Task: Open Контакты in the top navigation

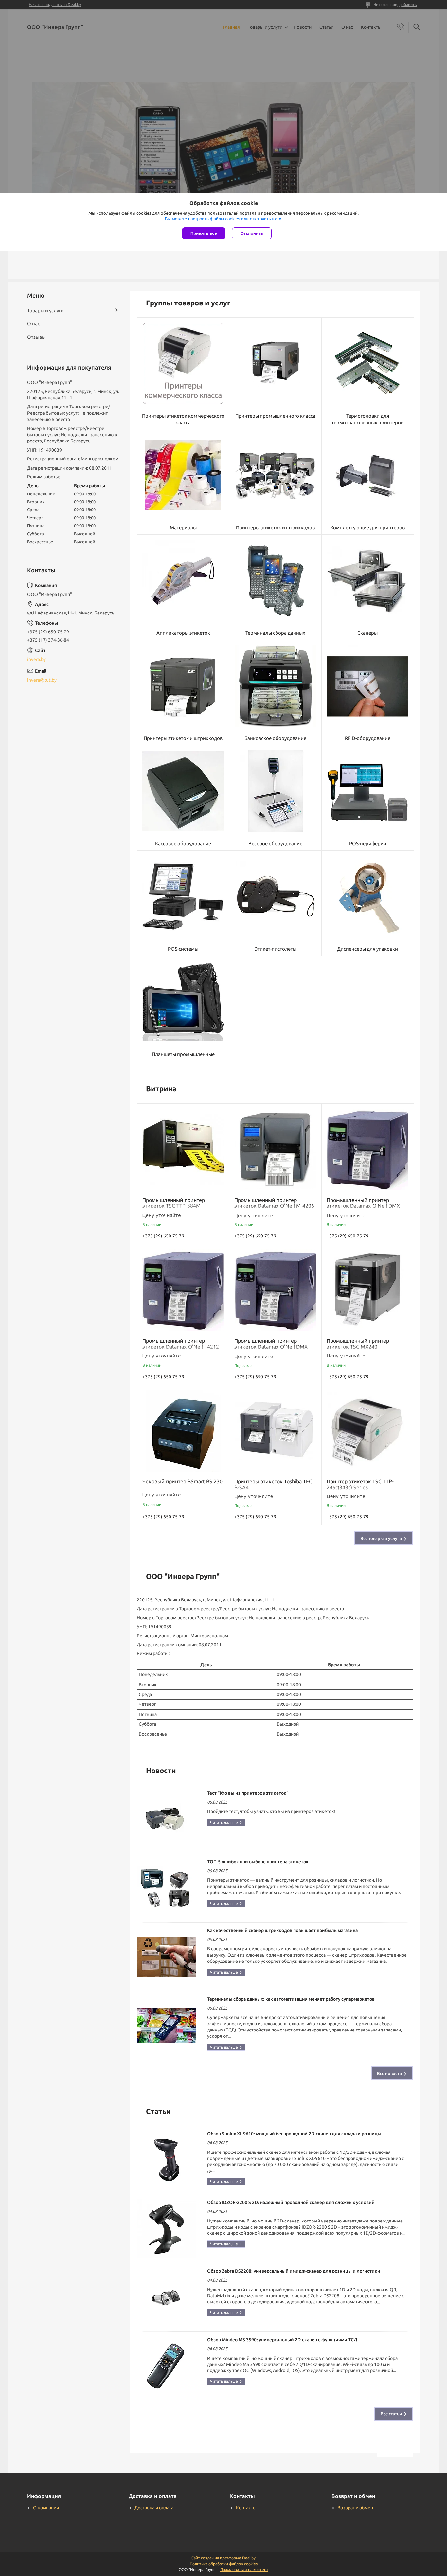Action: [x=371, y=27]
